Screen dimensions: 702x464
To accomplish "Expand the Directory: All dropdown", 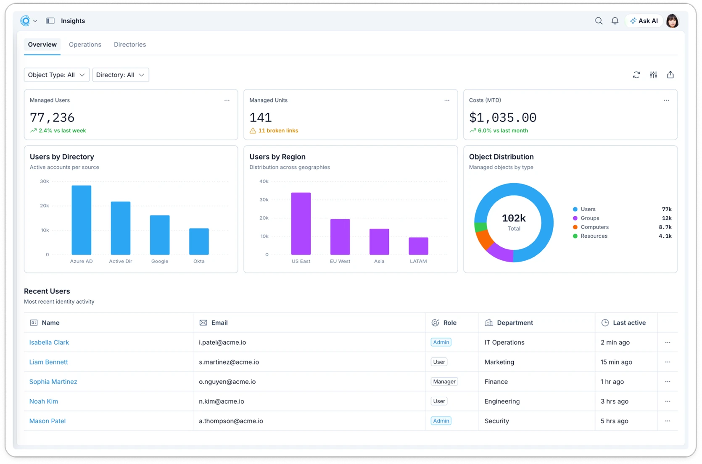I will (x=121, y=75).
